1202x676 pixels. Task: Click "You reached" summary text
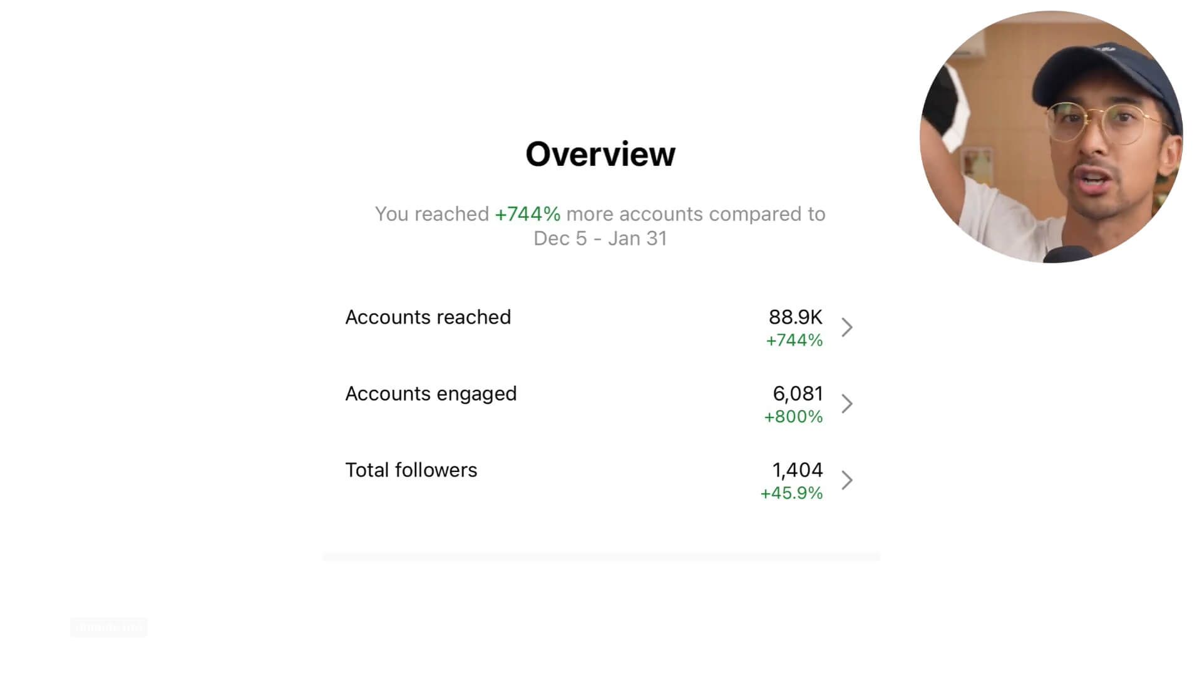431,214
